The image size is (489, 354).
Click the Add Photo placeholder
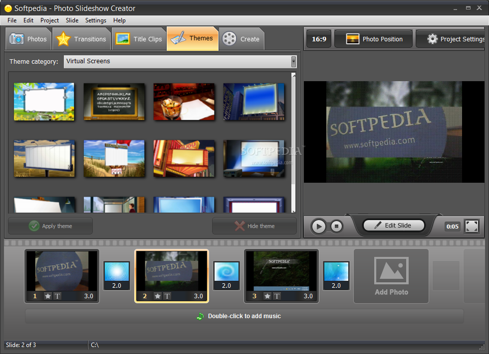coord(391,276)
